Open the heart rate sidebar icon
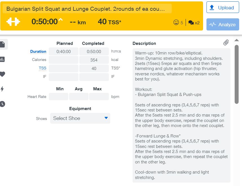Viewport: 242px width, 186px height. (x=3, y=74)
